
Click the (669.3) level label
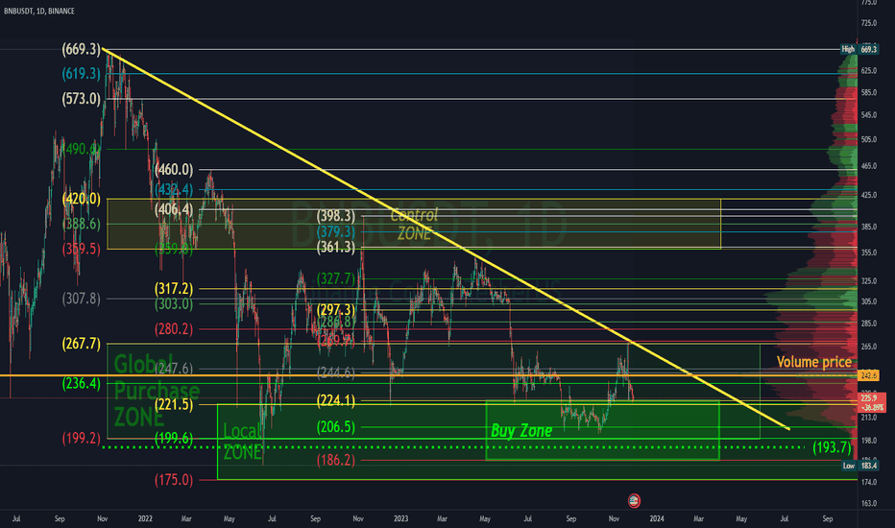pos(81,49)
